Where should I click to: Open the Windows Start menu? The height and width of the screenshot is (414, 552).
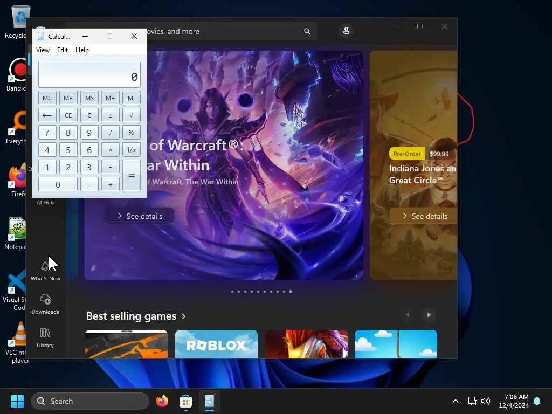[x=17, y=401]
